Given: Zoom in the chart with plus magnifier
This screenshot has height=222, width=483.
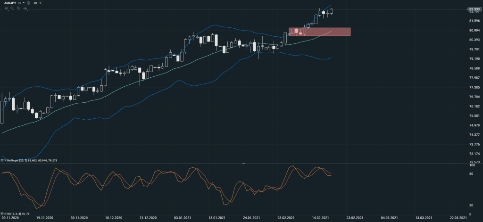Looking at the screenshot, I should coord(18,8).
